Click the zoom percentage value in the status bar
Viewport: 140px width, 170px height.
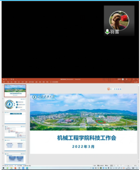[135, 166]
